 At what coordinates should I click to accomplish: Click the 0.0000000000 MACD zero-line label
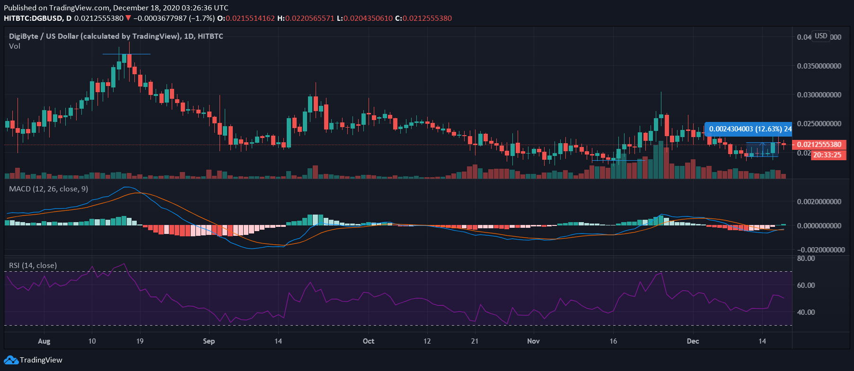point(819,225)
